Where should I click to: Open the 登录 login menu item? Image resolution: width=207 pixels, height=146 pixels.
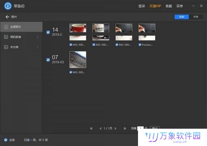(142, 6)
